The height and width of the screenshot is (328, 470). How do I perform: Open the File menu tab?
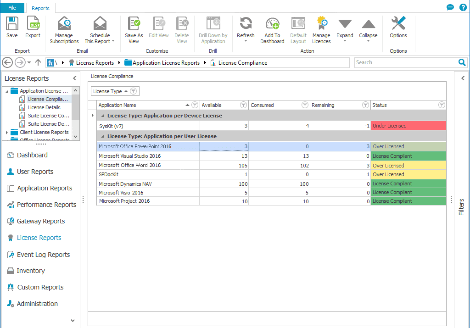pos(12,8)
